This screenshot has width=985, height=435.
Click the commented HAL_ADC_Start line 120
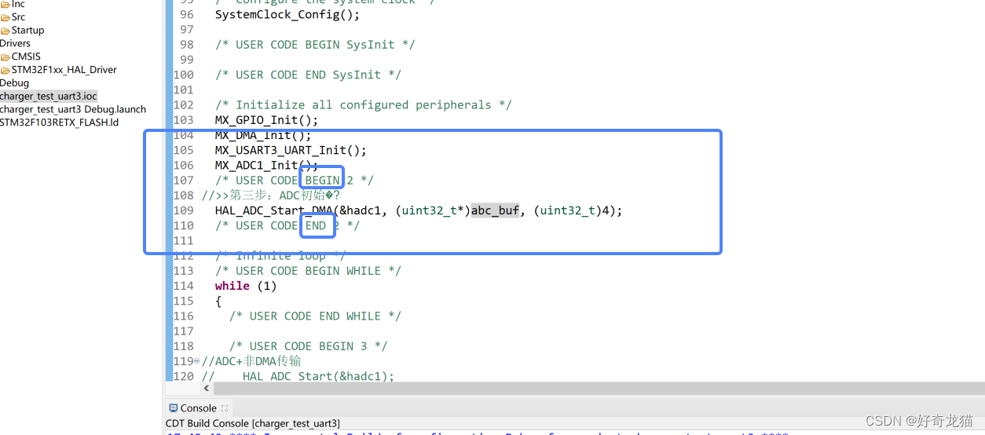[x=298, y=376]
